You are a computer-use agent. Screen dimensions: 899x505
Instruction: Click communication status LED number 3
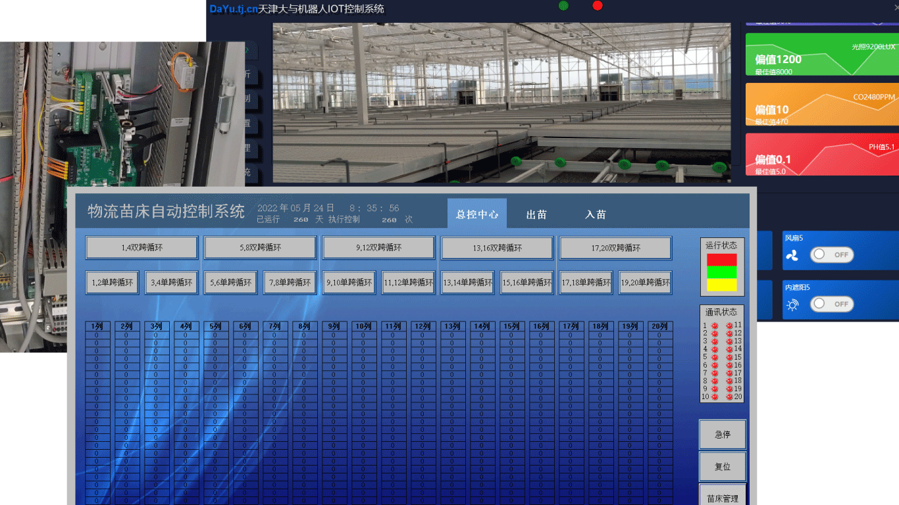coord(715,341)
